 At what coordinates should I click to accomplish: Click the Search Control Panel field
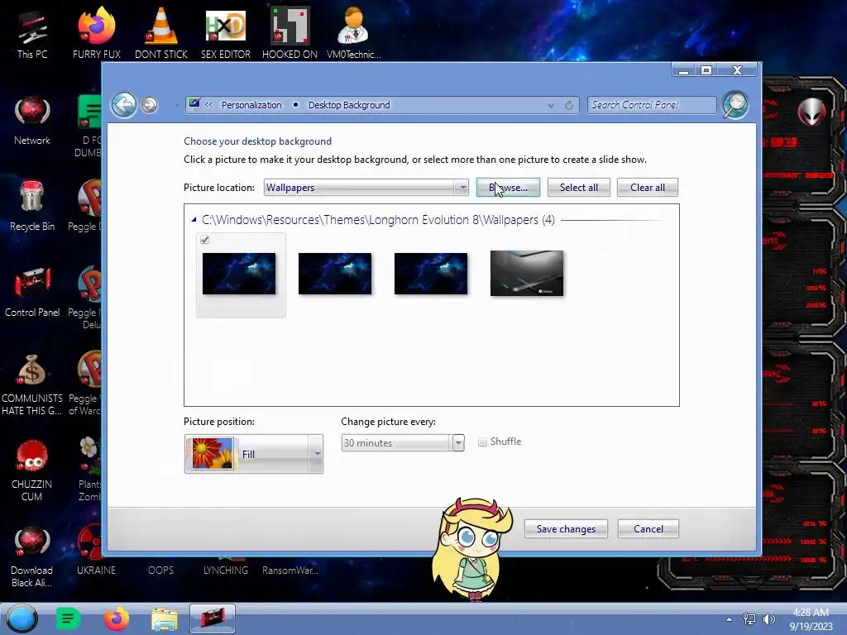(652, 105)
